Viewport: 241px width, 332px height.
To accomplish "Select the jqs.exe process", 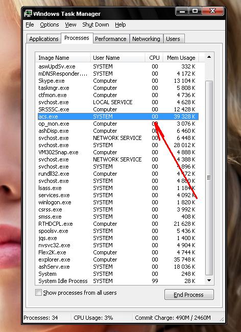I will click(117, 238).
